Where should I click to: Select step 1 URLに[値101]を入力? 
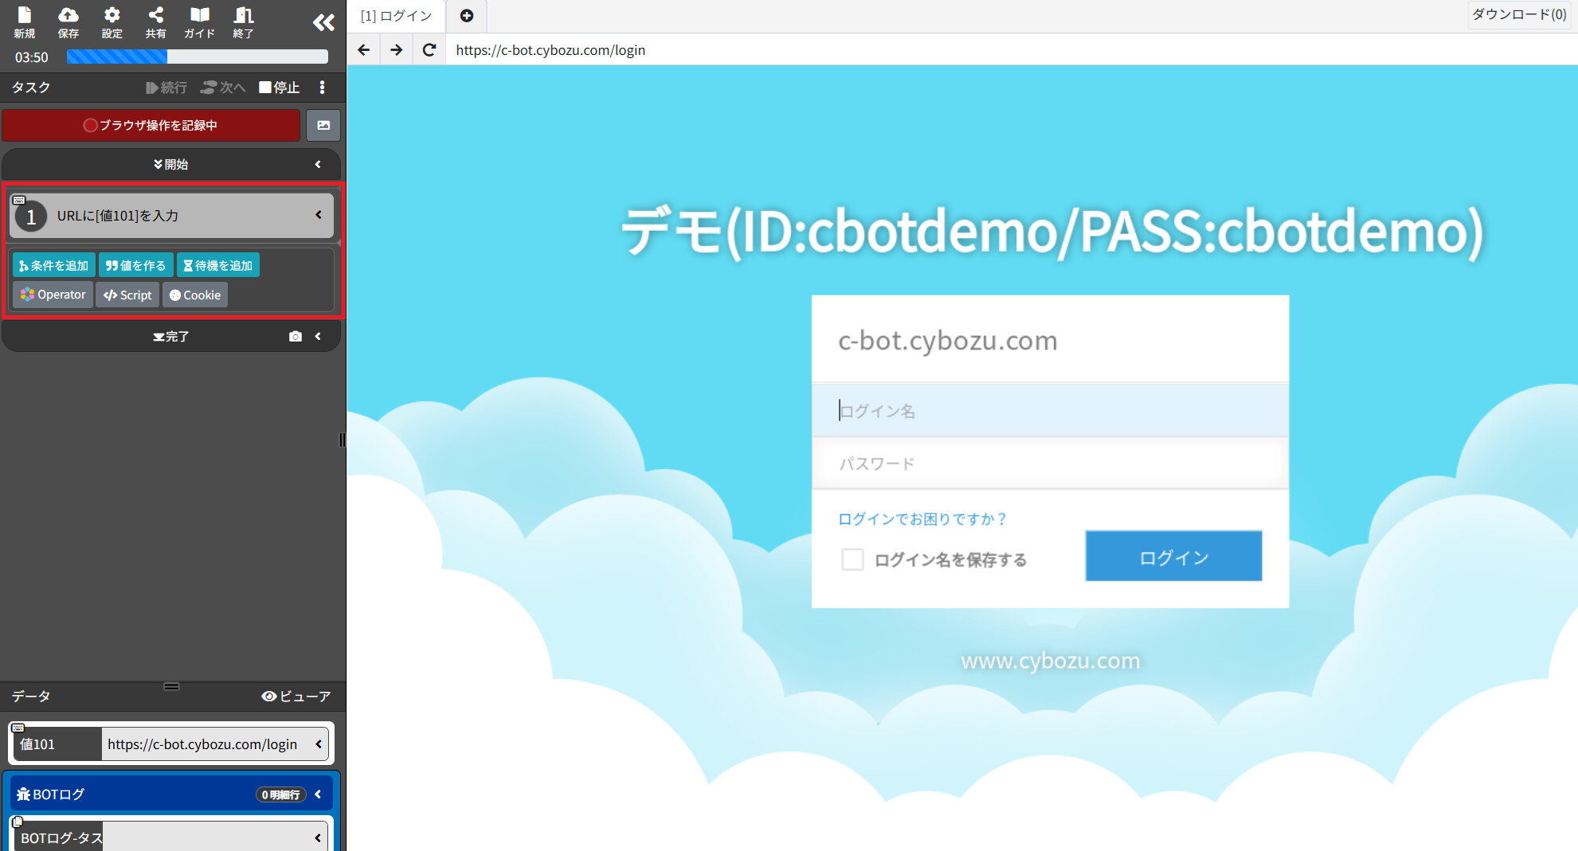click(x=171, y=216)
